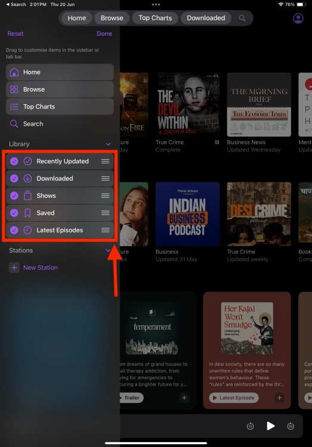The height and width of the screenshot is (447, 312).
Task: Grab the reorder handle for Recently Updated
Action: pos(105,161)
